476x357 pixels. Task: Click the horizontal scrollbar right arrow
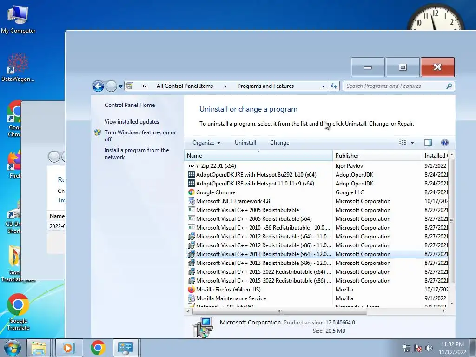(444, 311)
